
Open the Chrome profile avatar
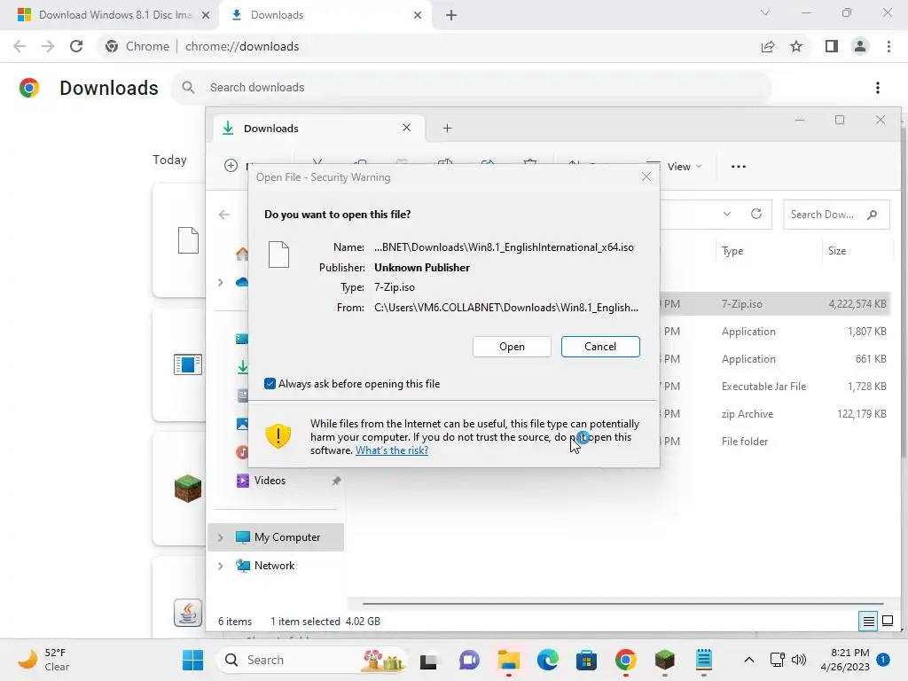[860, 46]
